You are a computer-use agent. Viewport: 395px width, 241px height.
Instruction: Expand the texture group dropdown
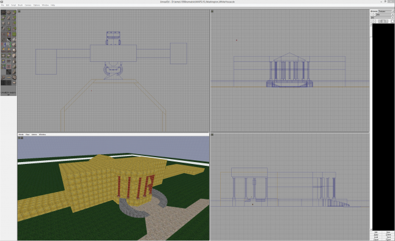(x=382, y=18)
